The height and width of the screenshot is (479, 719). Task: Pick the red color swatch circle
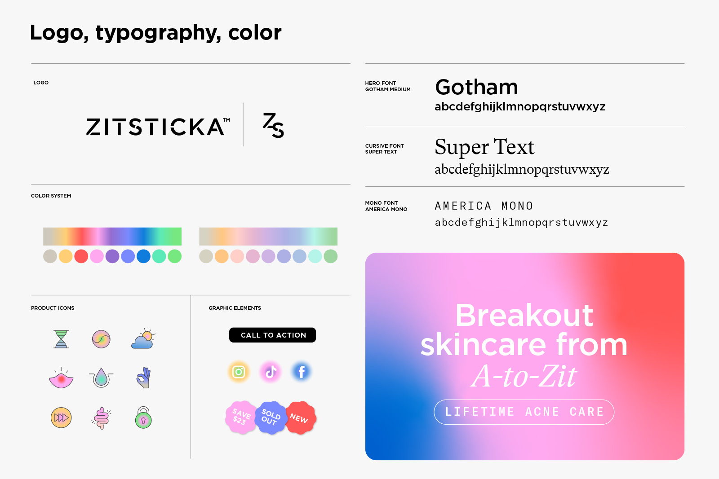[x=81, y=256]
